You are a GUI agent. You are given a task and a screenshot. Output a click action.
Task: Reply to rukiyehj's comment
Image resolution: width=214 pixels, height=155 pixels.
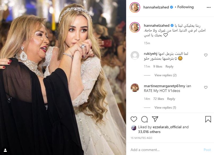pos(169,67)
